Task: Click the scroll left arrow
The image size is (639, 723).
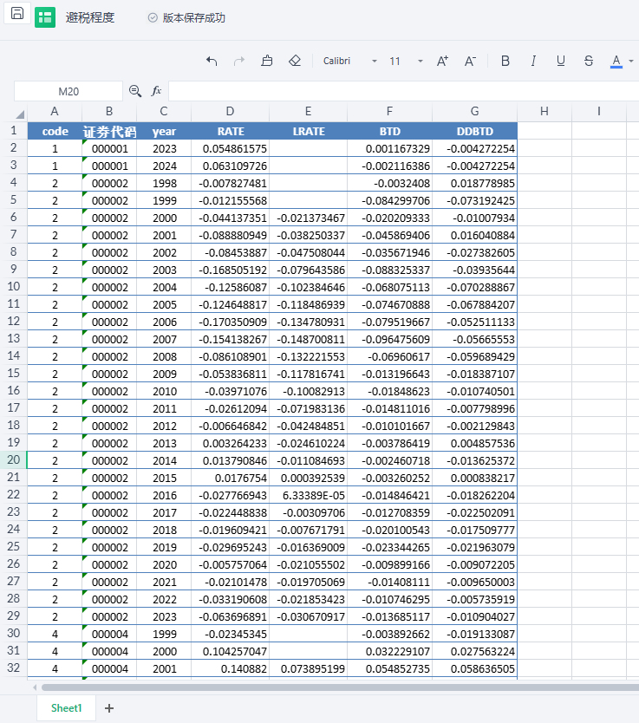Action: 35,687
